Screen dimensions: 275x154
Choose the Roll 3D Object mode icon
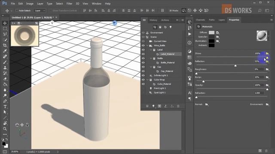click(x=189, y=10)
